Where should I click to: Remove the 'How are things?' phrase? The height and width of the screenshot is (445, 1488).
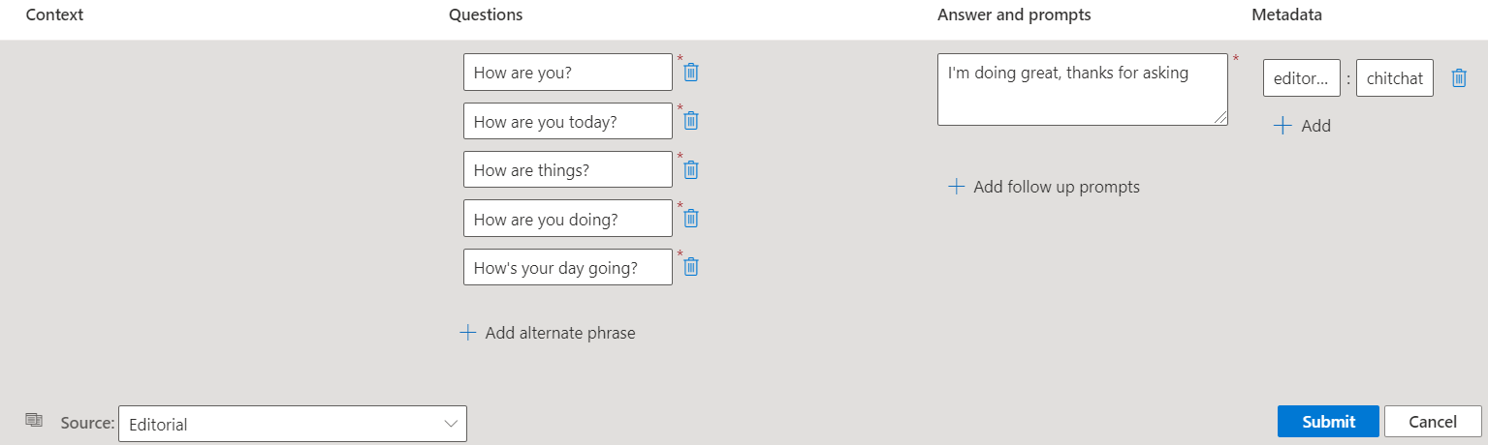tap(691, 169)
